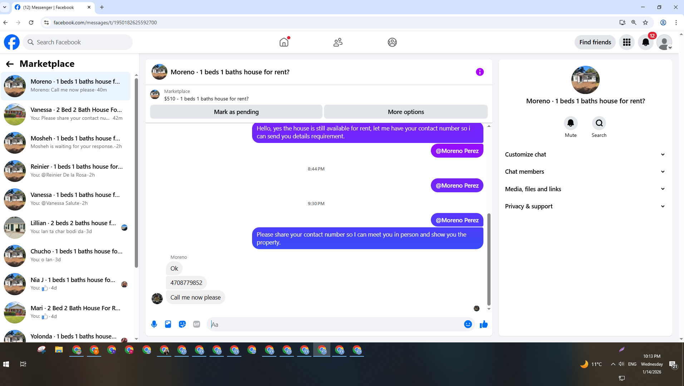Open File Explorer from the taskbar
The width and height of the screenshot is (684, 386).
59,350
